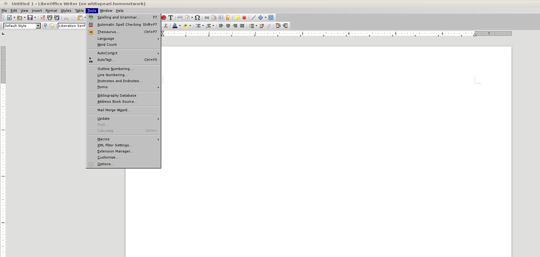Insert a chart using the pie icon
The width and height of the screenshot is (540, 257).
164,18
